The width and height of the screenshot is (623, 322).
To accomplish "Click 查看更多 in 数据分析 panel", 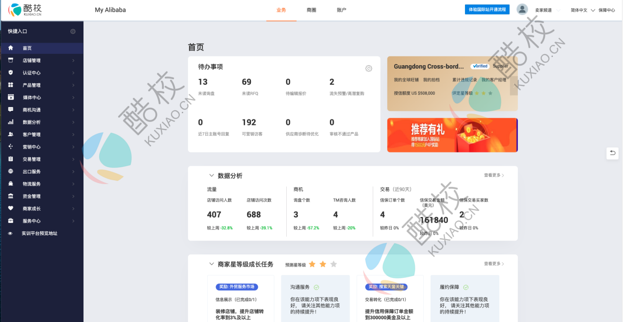I will [494, 175].
